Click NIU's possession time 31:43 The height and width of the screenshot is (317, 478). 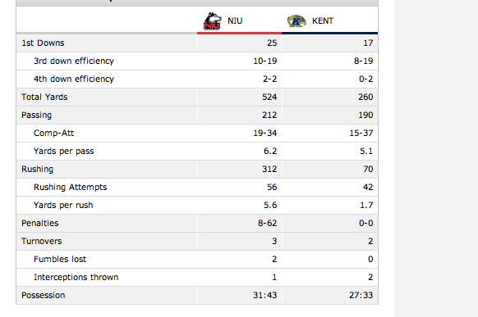pyautogui.click(x=265, y=295)
